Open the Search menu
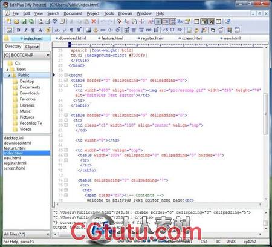 click(53, 13)
